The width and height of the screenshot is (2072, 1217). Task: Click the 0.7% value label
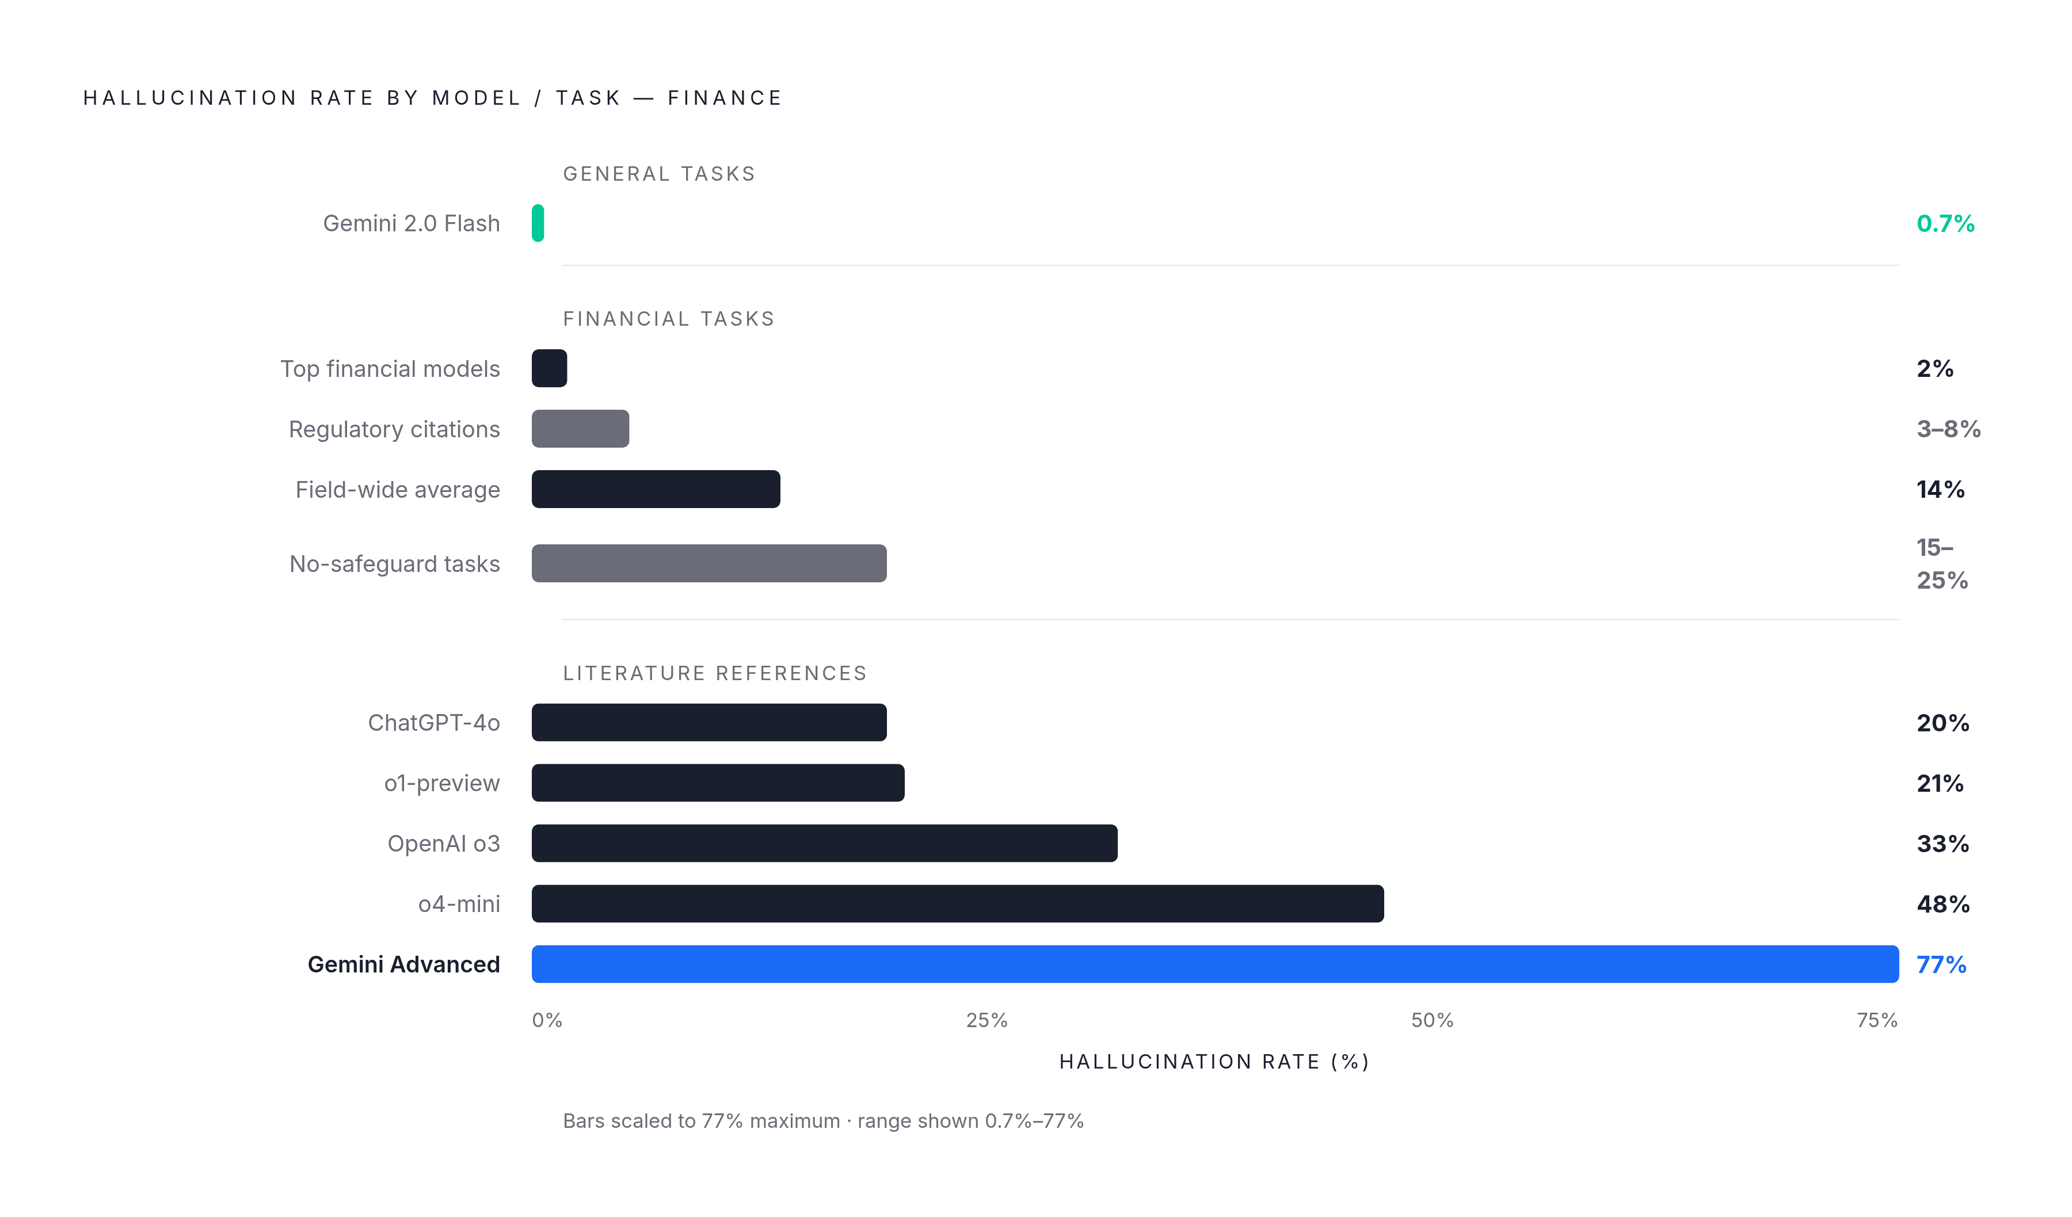[1945, 224]
